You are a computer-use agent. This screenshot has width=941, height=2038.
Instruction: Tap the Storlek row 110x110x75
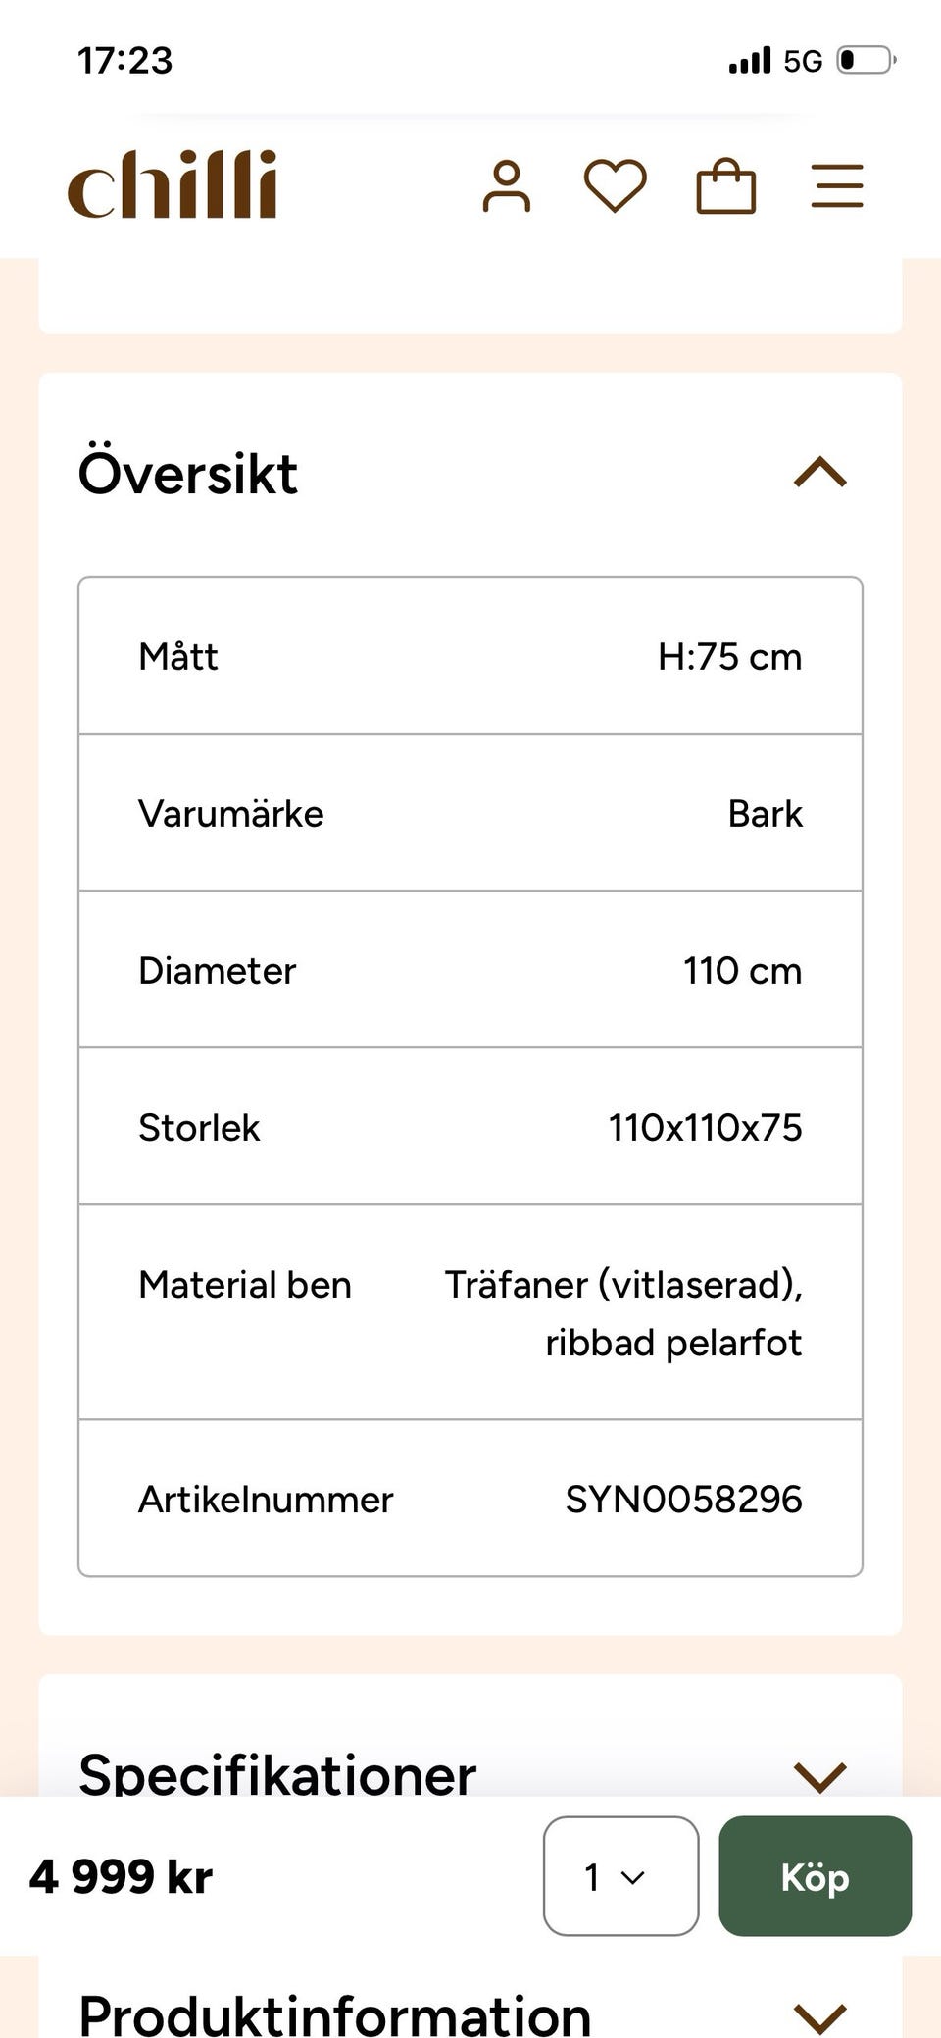click(470, 1127)
